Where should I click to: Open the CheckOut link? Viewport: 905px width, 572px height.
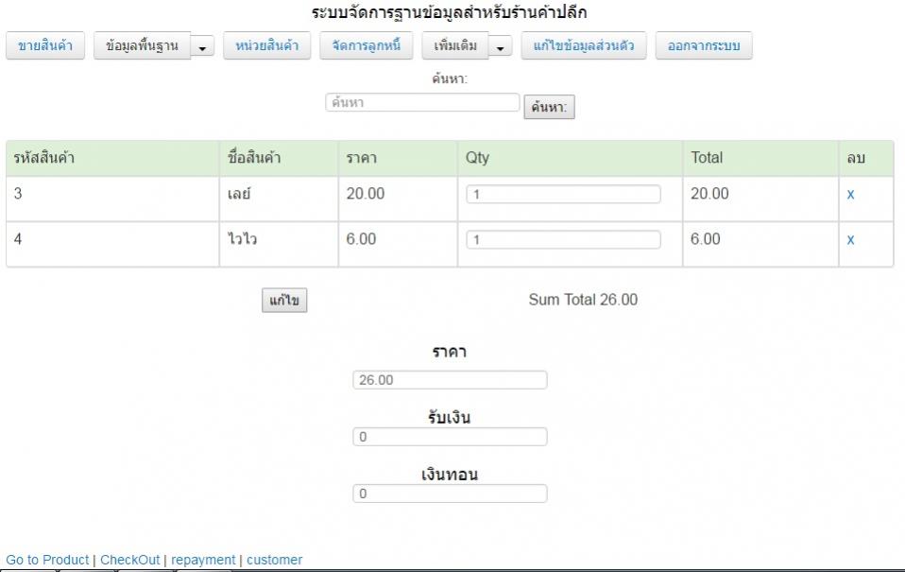point(129,560)
